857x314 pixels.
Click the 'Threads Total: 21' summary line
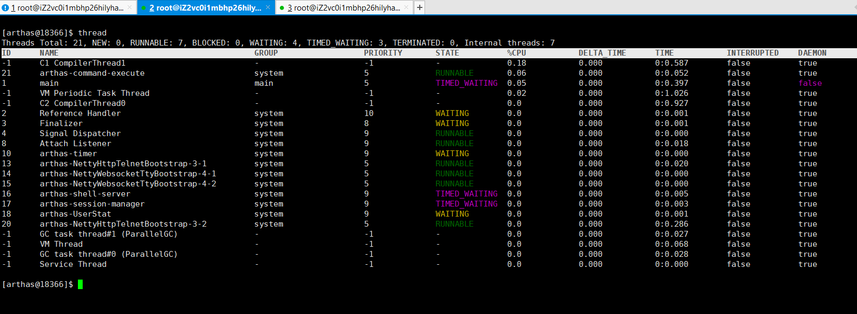(x=278, y=43)
